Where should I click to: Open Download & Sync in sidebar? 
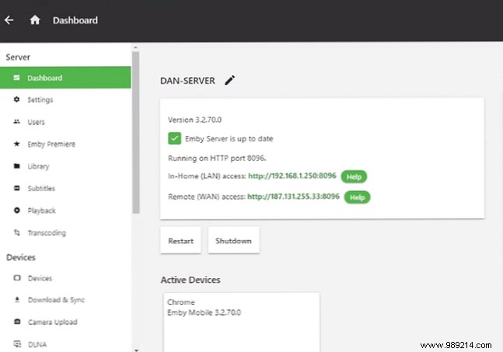pos(65,300)
